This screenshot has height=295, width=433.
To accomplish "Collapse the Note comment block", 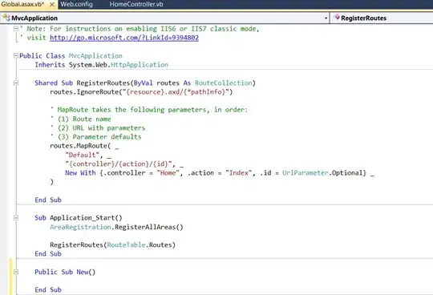I will [x=16, y=28].
